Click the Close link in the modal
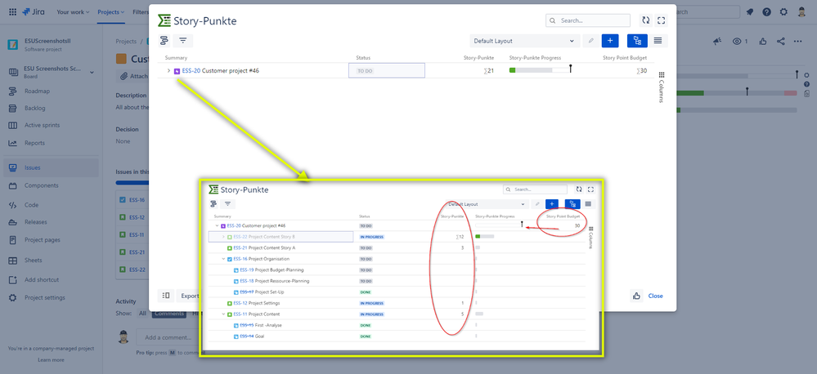The width and height of the screenshot is (817, 374). click(x=655, y=296)
